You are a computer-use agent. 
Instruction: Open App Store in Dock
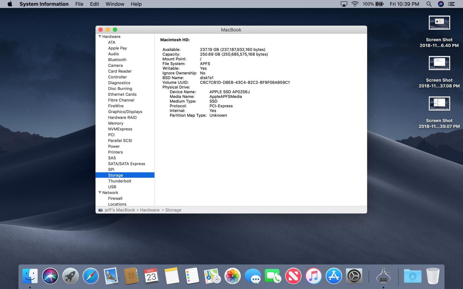[334, 276]
